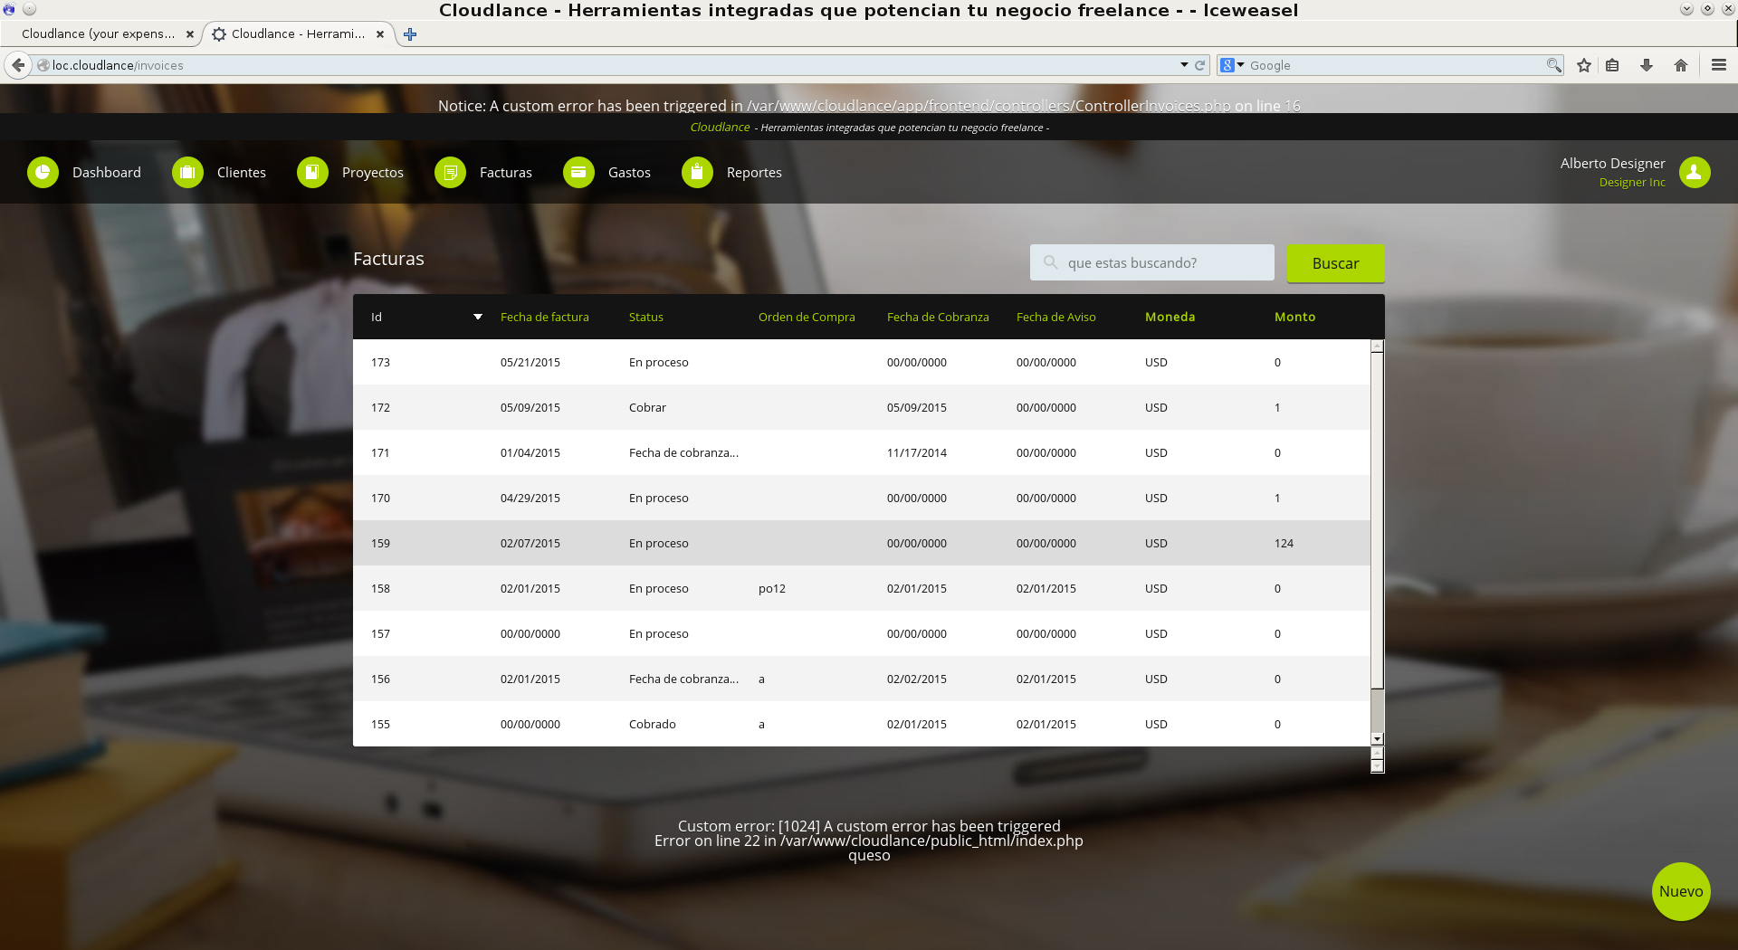Go to browser home icon
The image size is (1738, 950).
[1681, 65]
